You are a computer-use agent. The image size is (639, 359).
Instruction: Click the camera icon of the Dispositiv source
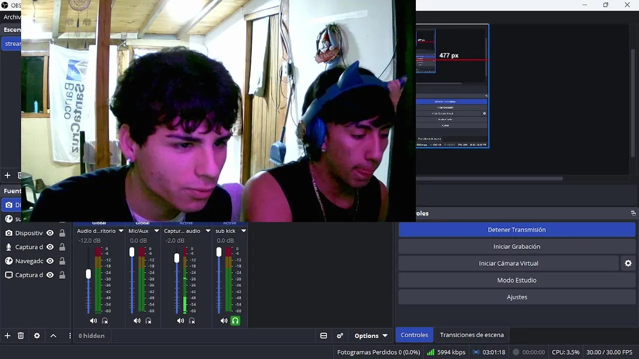[x=8, y=233]
